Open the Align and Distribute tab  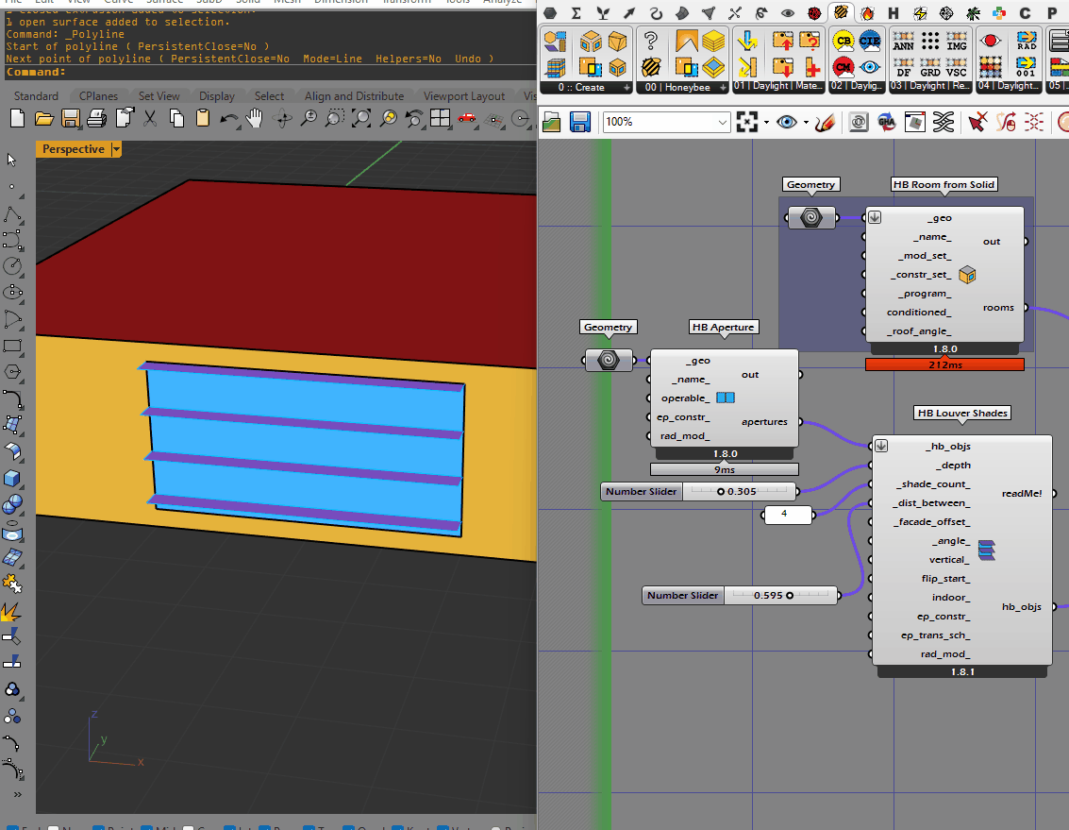pyautogui.click(x=354, y=96)
